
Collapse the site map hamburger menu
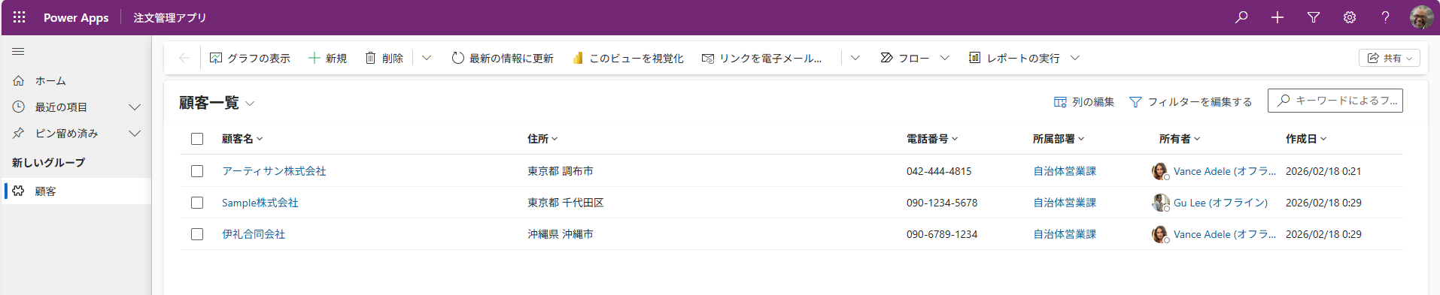[x=18, y=52]
